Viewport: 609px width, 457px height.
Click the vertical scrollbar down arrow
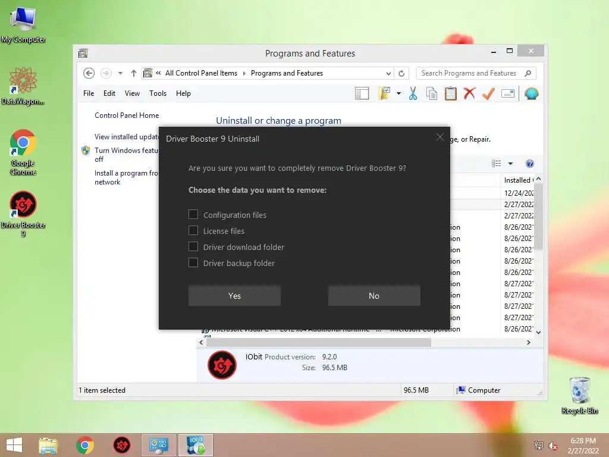[538, 332]
